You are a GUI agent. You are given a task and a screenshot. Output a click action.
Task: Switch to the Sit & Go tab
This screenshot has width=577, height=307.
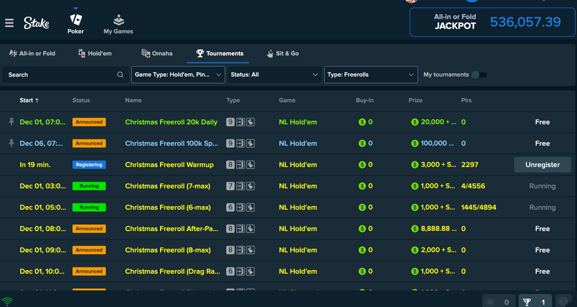[x=282, y=53]
